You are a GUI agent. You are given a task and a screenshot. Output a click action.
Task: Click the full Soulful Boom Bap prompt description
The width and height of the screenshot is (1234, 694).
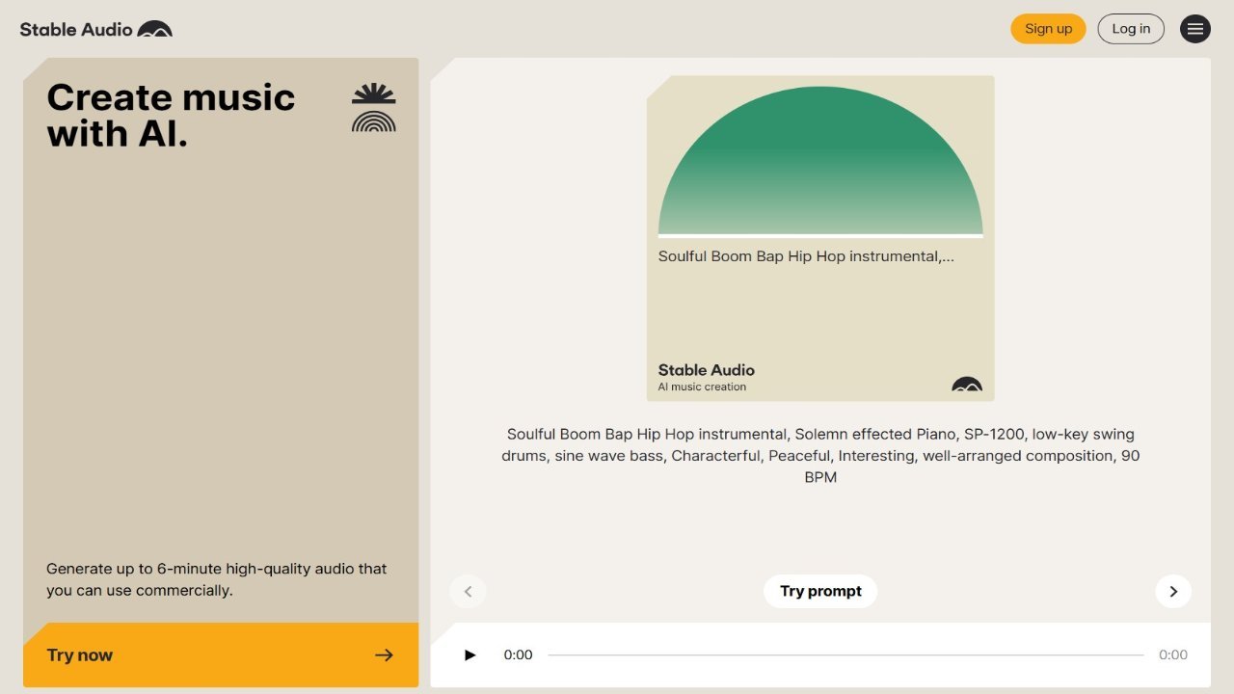pos(820,455)
